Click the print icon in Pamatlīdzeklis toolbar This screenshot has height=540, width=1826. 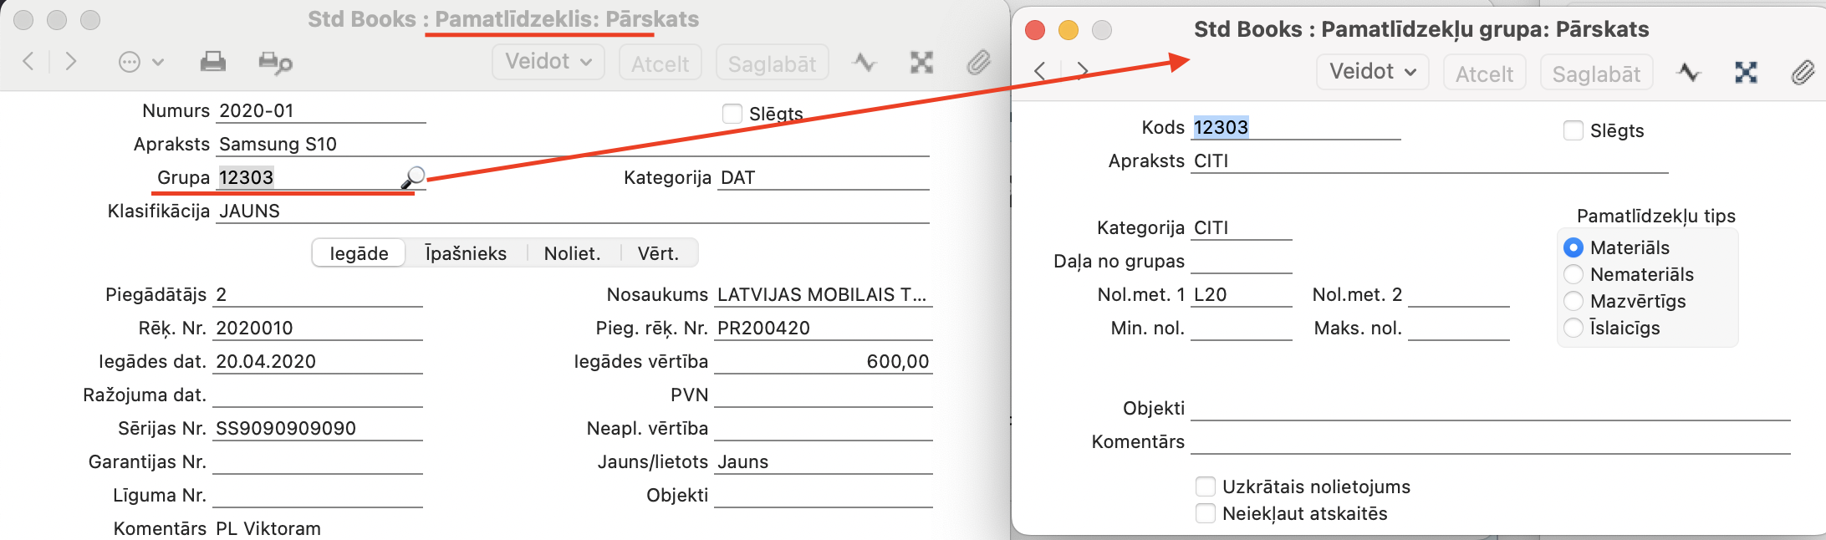(212, 62)
